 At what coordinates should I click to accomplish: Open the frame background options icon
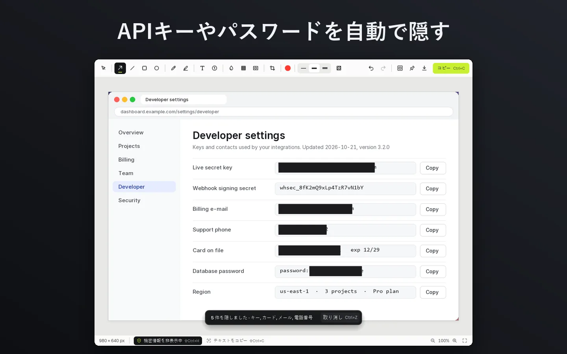[x=400, y=68]
